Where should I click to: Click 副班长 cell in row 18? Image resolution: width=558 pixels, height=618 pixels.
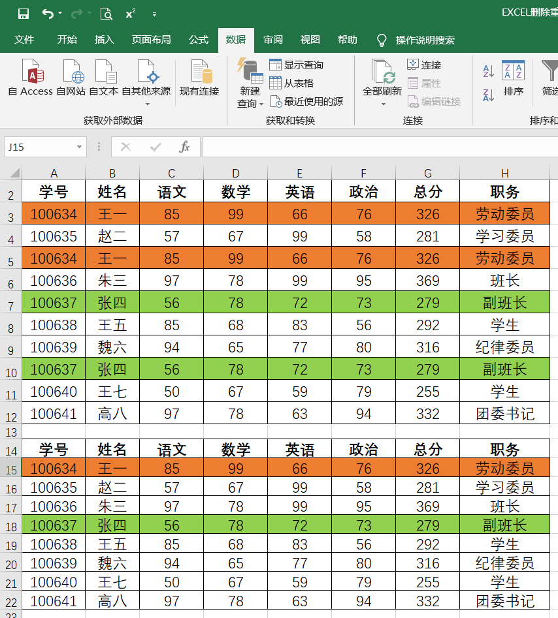pos(504,525)
